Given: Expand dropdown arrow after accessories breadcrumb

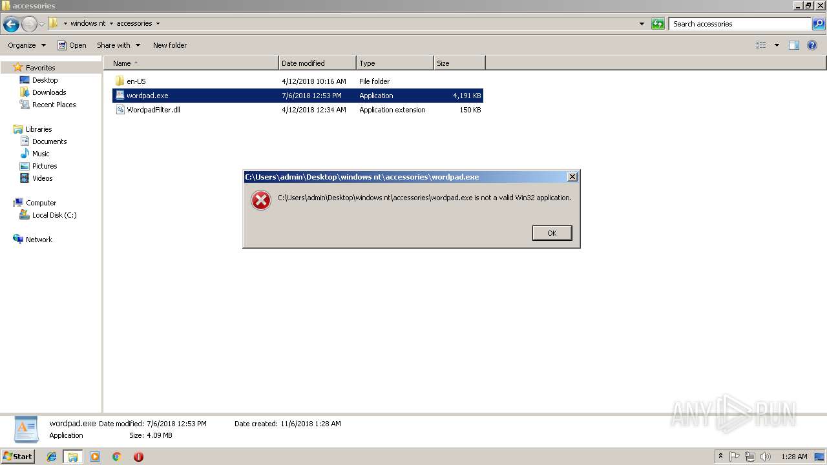Looking at the screenshot, I should [x=158, y=23].
